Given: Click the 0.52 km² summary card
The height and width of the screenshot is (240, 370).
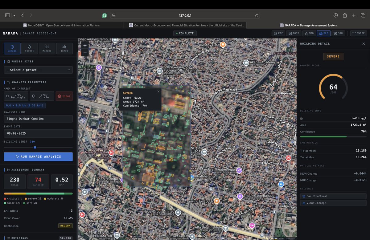Looking at the screenshot, I should point(62,182).
